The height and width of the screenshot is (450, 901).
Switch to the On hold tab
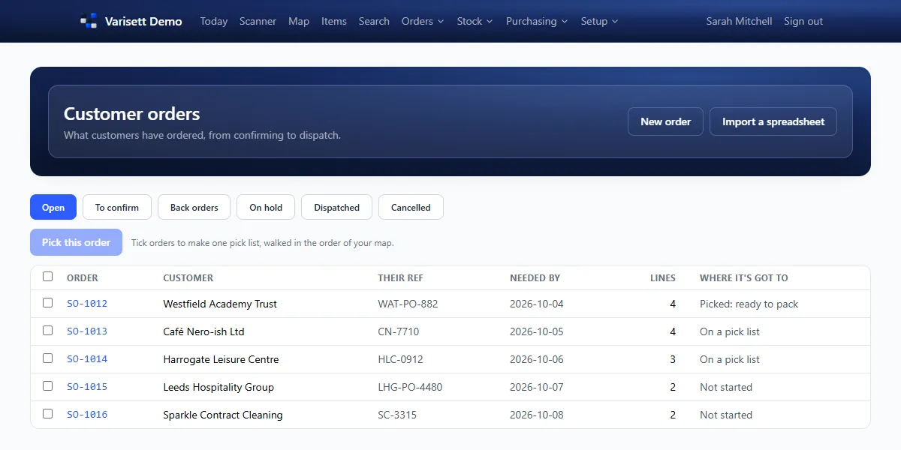coord(266,207)
